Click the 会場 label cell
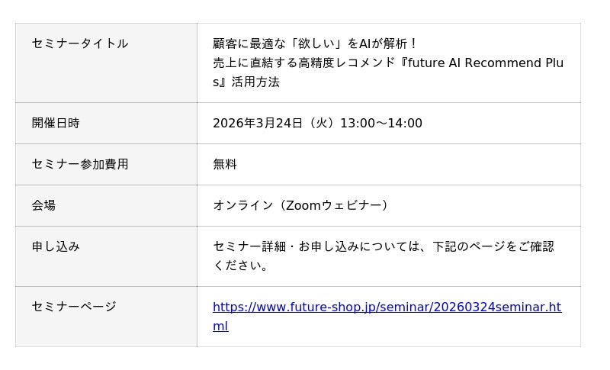This screenshot has width=610, height=370. pos(43,205)
